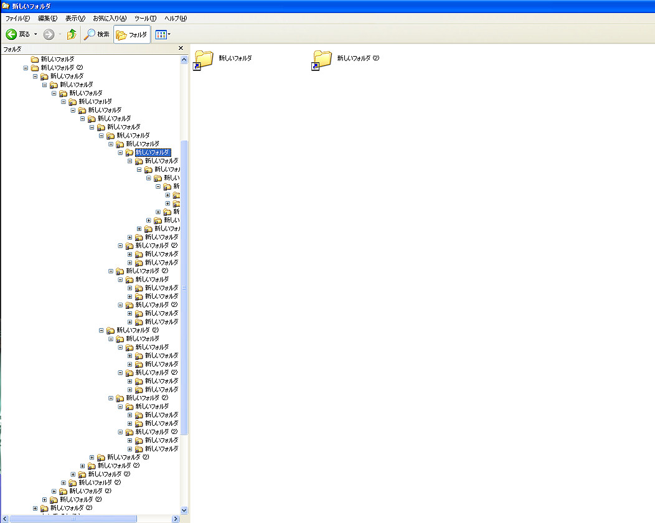Click the horizontal scrollbar thumb in tree

point(73,519)
